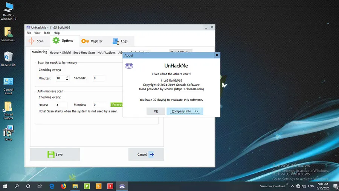339x191 pixels.
Task: Click UnHackMe taskbar icon
Action: [x=122, y=186]
